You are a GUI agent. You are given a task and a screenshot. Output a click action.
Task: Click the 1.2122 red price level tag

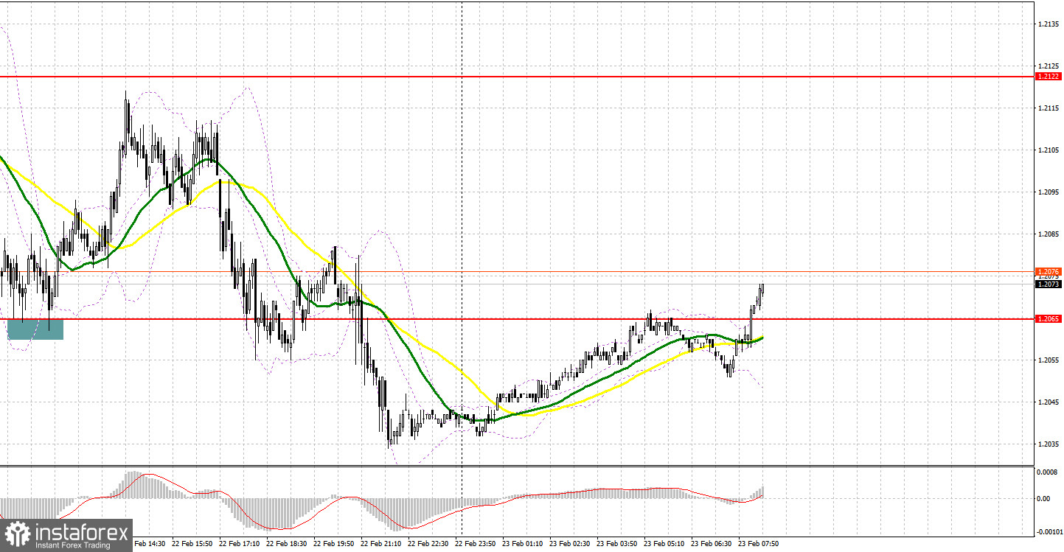pos(1049,76)
